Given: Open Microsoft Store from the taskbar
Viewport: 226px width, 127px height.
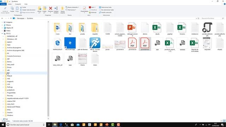Looking at the screenshot, I should (x=72, y=125).
